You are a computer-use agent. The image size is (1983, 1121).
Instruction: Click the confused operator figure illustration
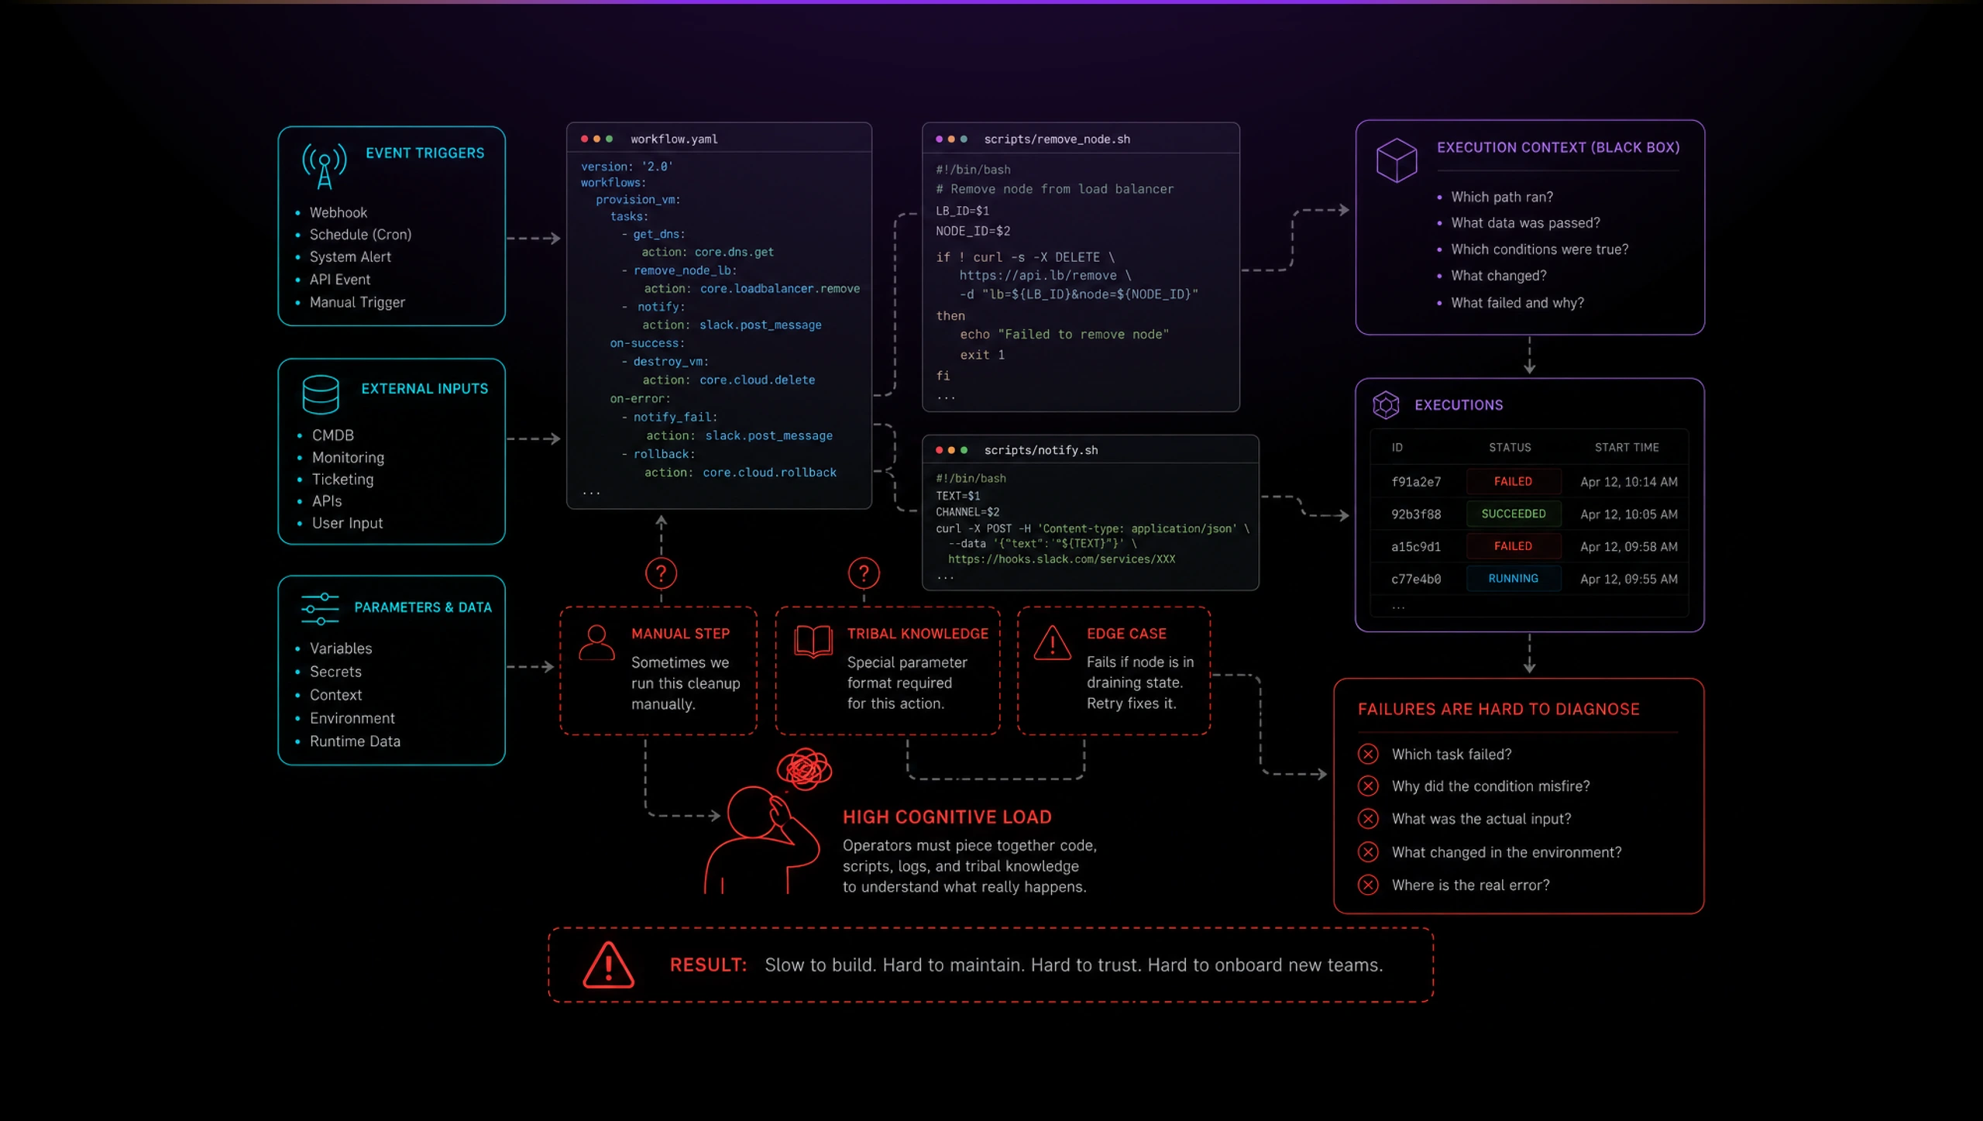pos(763,841)
